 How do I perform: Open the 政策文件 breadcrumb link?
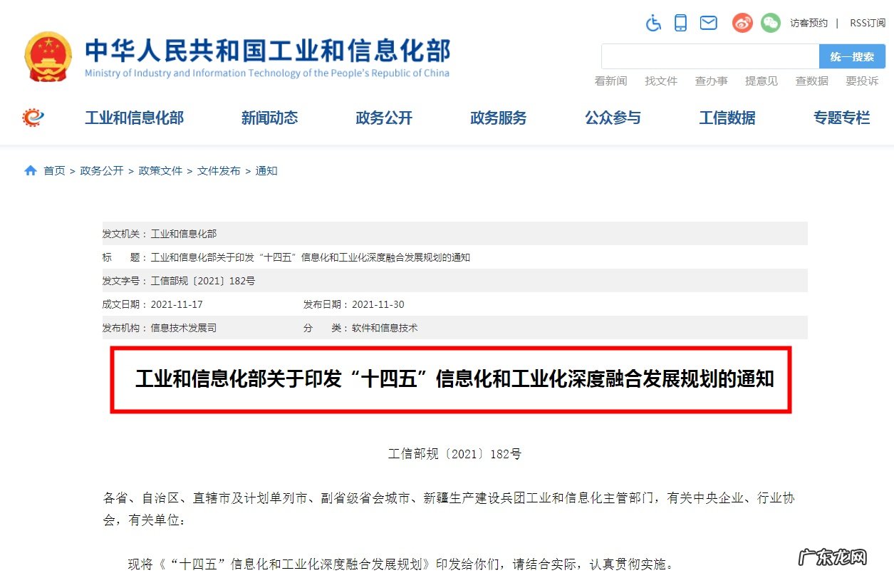click(x=160, y=170)
